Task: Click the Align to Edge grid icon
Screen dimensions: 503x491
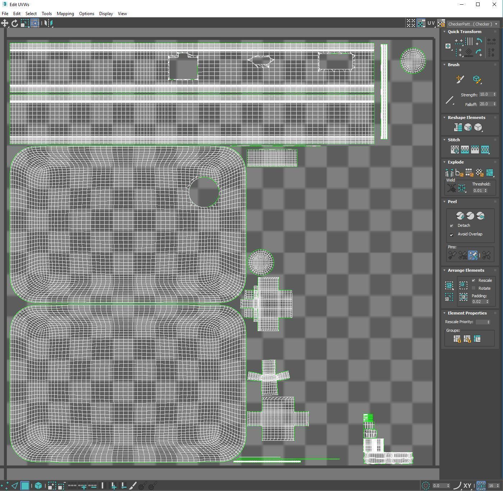Action: coord(468,52)
